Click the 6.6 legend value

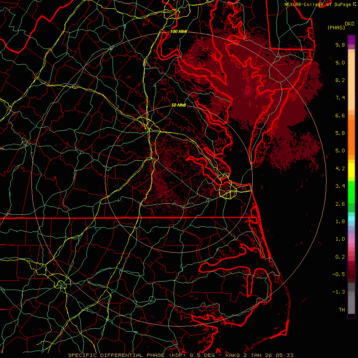340,115
